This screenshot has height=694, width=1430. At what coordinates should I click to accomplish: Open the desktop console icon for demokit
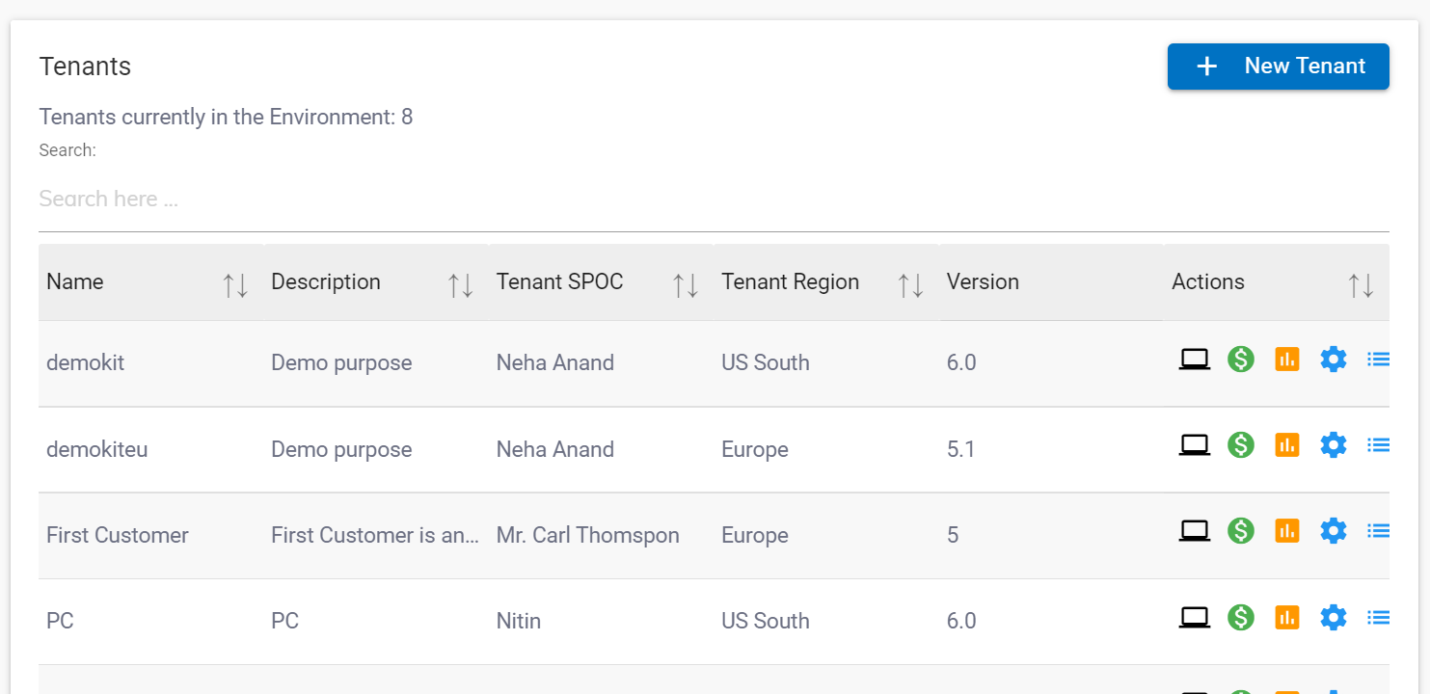[x=1195, y=359]
